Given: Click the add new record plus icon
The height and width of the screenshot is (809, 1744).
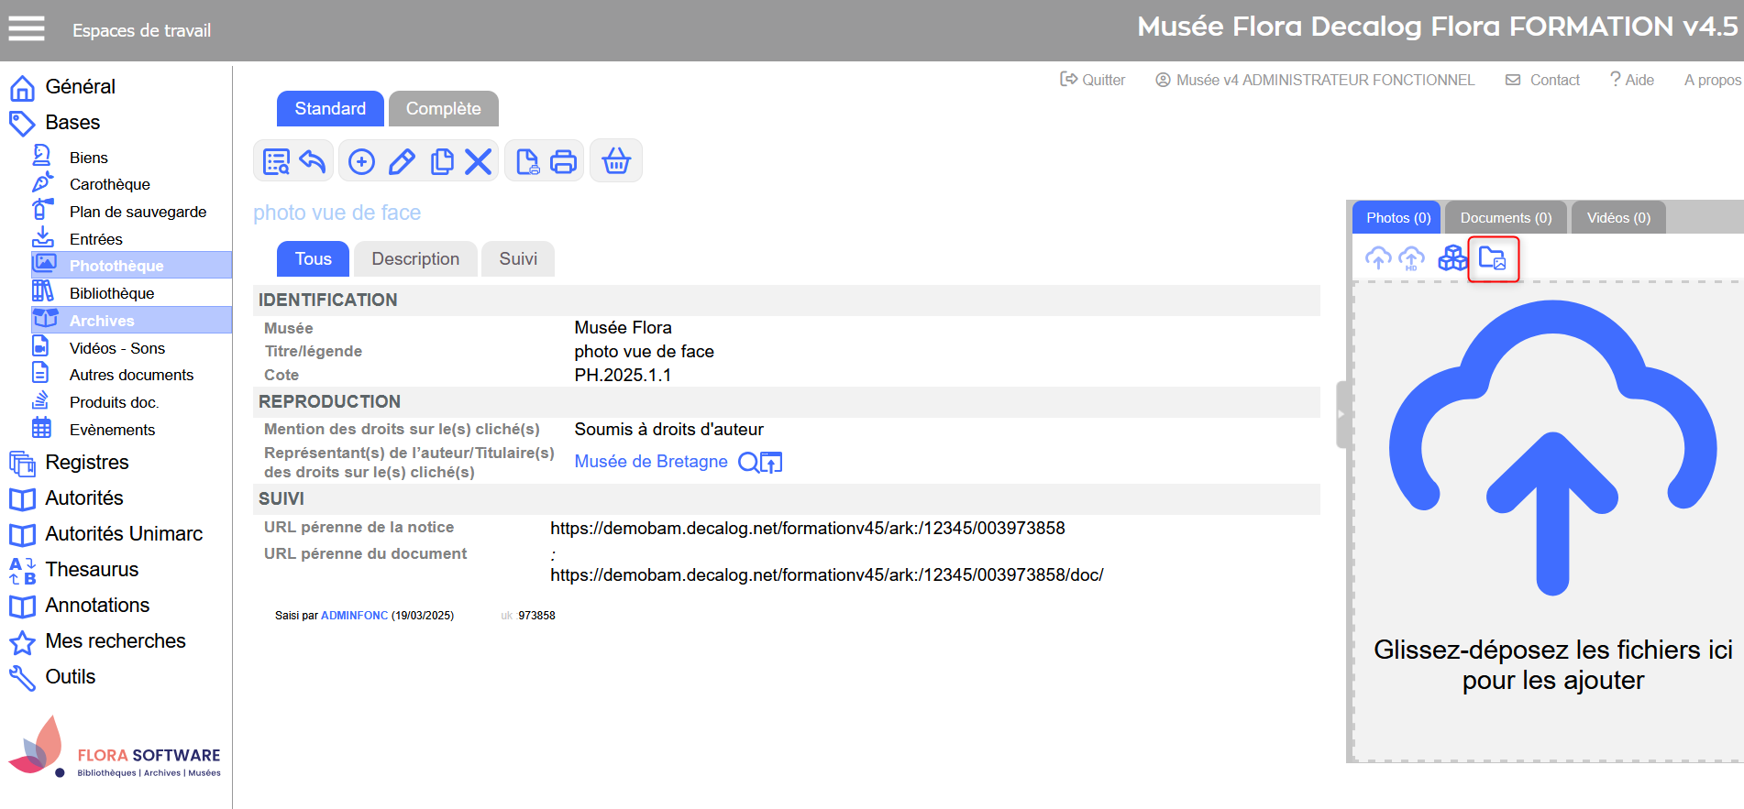Looking at the screenshot, I should tap(361, 162).
